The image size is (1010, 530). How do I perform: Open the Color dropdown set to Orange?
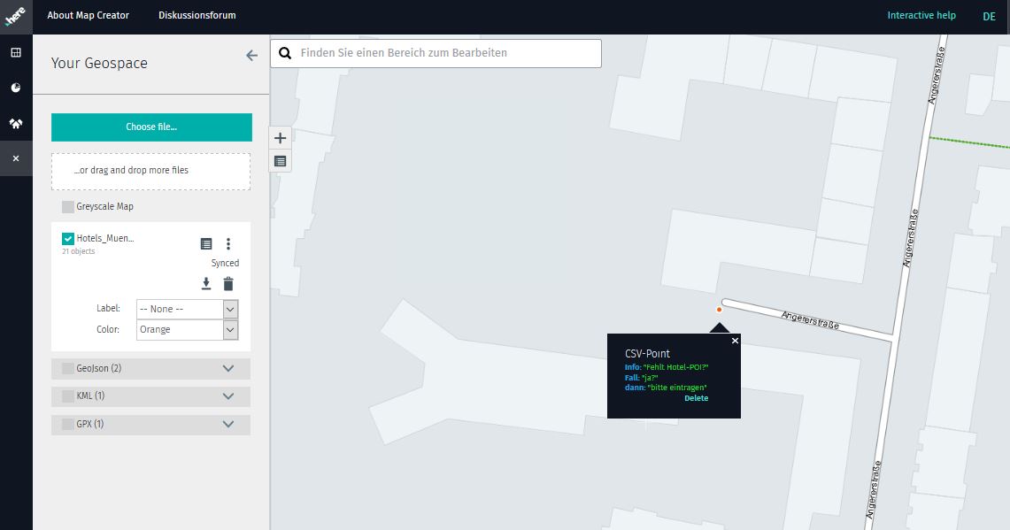(x=187, y=329)
